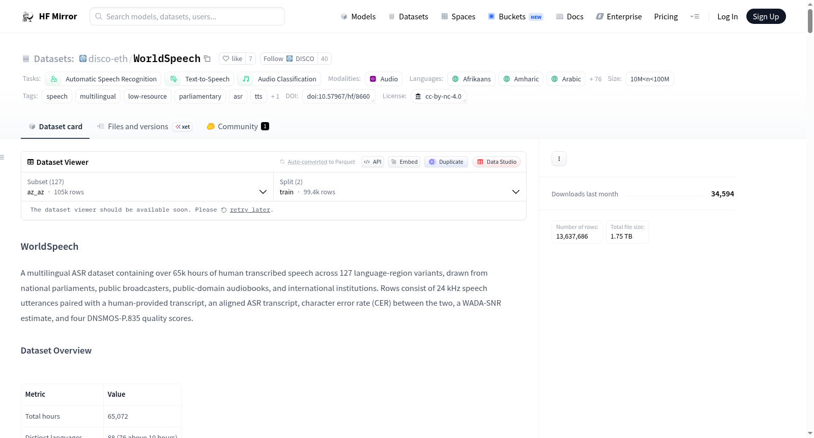Switch to the Community tab
Viewport: 814px width, 438px height.
pyautogui.click(x=238, y=127)
